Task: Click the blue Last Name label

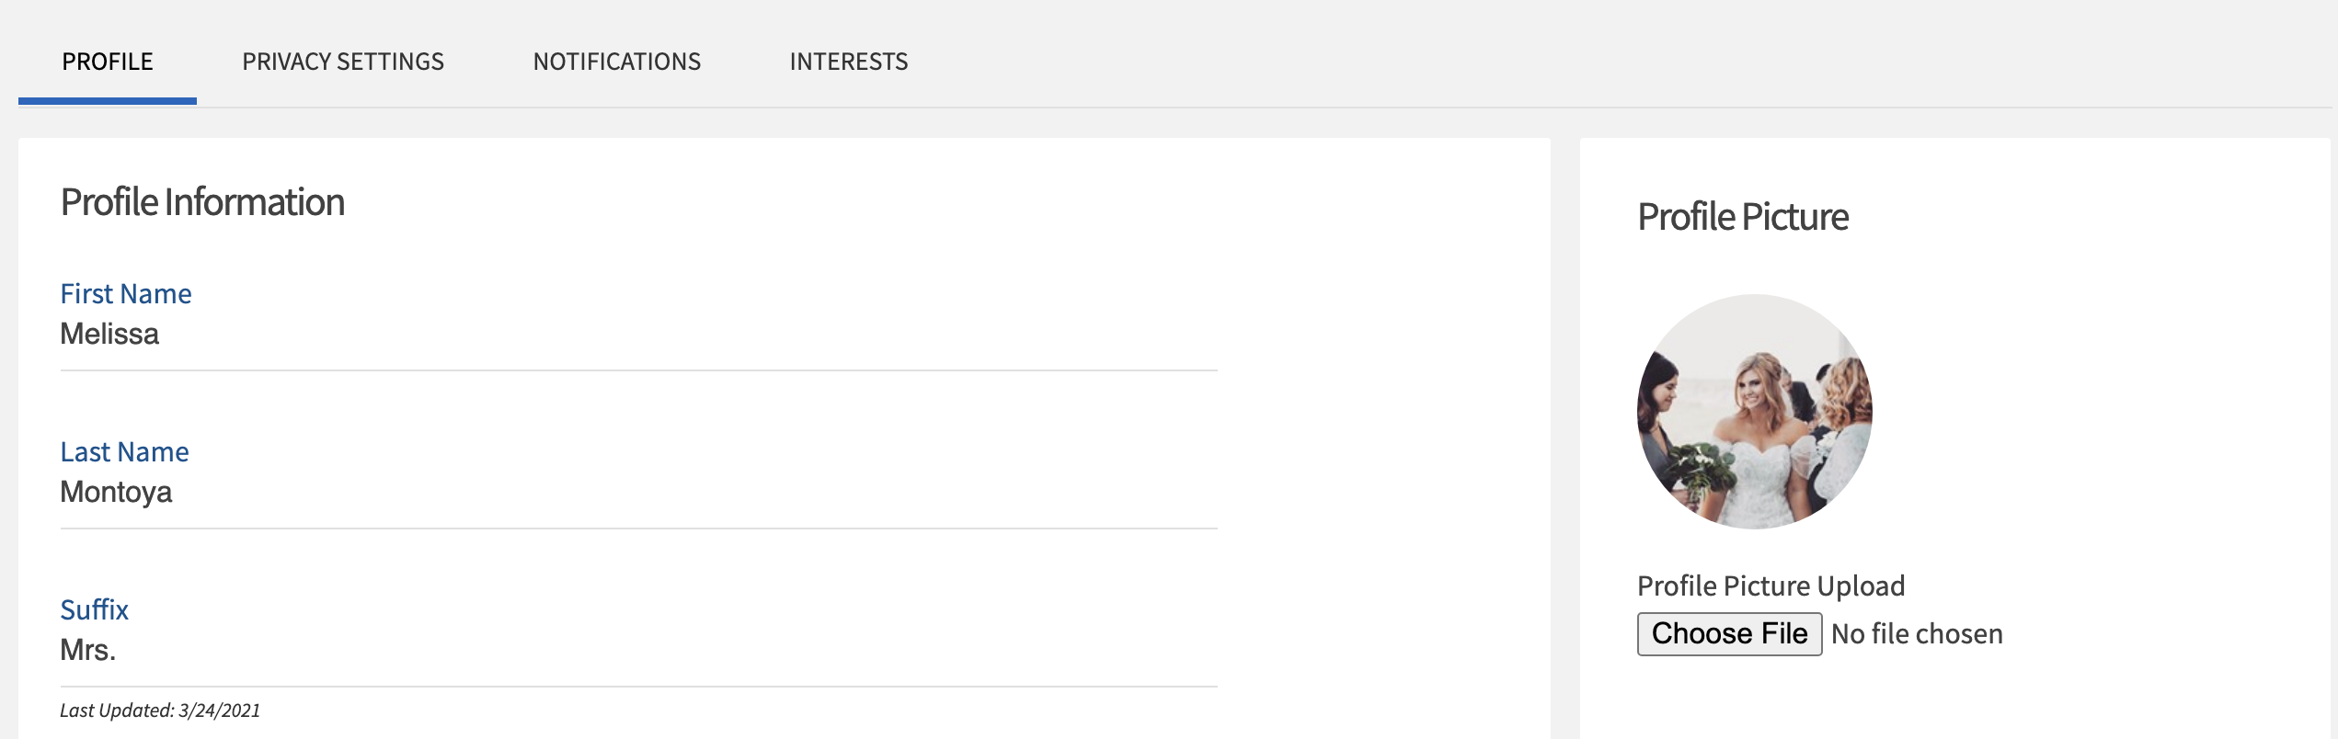Action: click(x=124, y=452)
